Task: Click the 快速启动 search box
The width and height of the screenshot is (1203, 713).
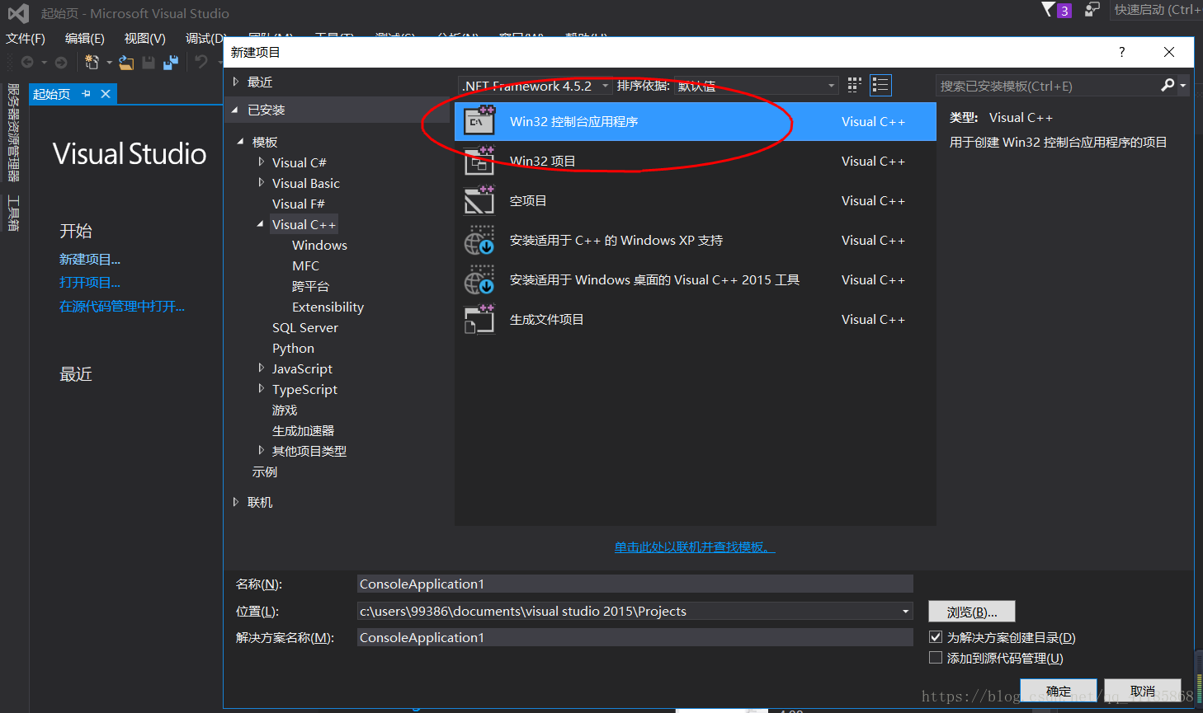Action: click(x=1156, y=10)
